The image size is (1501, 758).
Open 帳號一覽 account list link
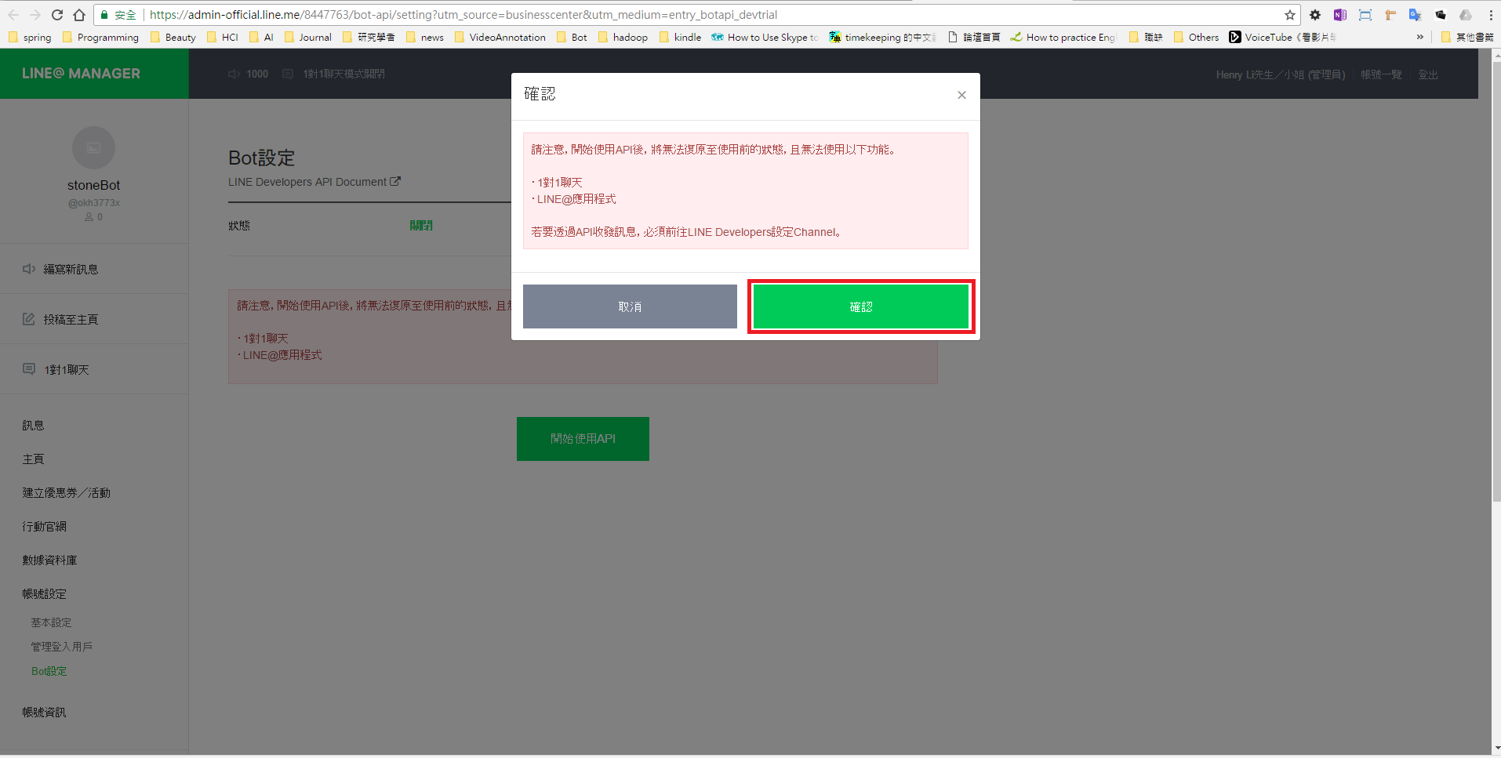(x=1381, y=74)
